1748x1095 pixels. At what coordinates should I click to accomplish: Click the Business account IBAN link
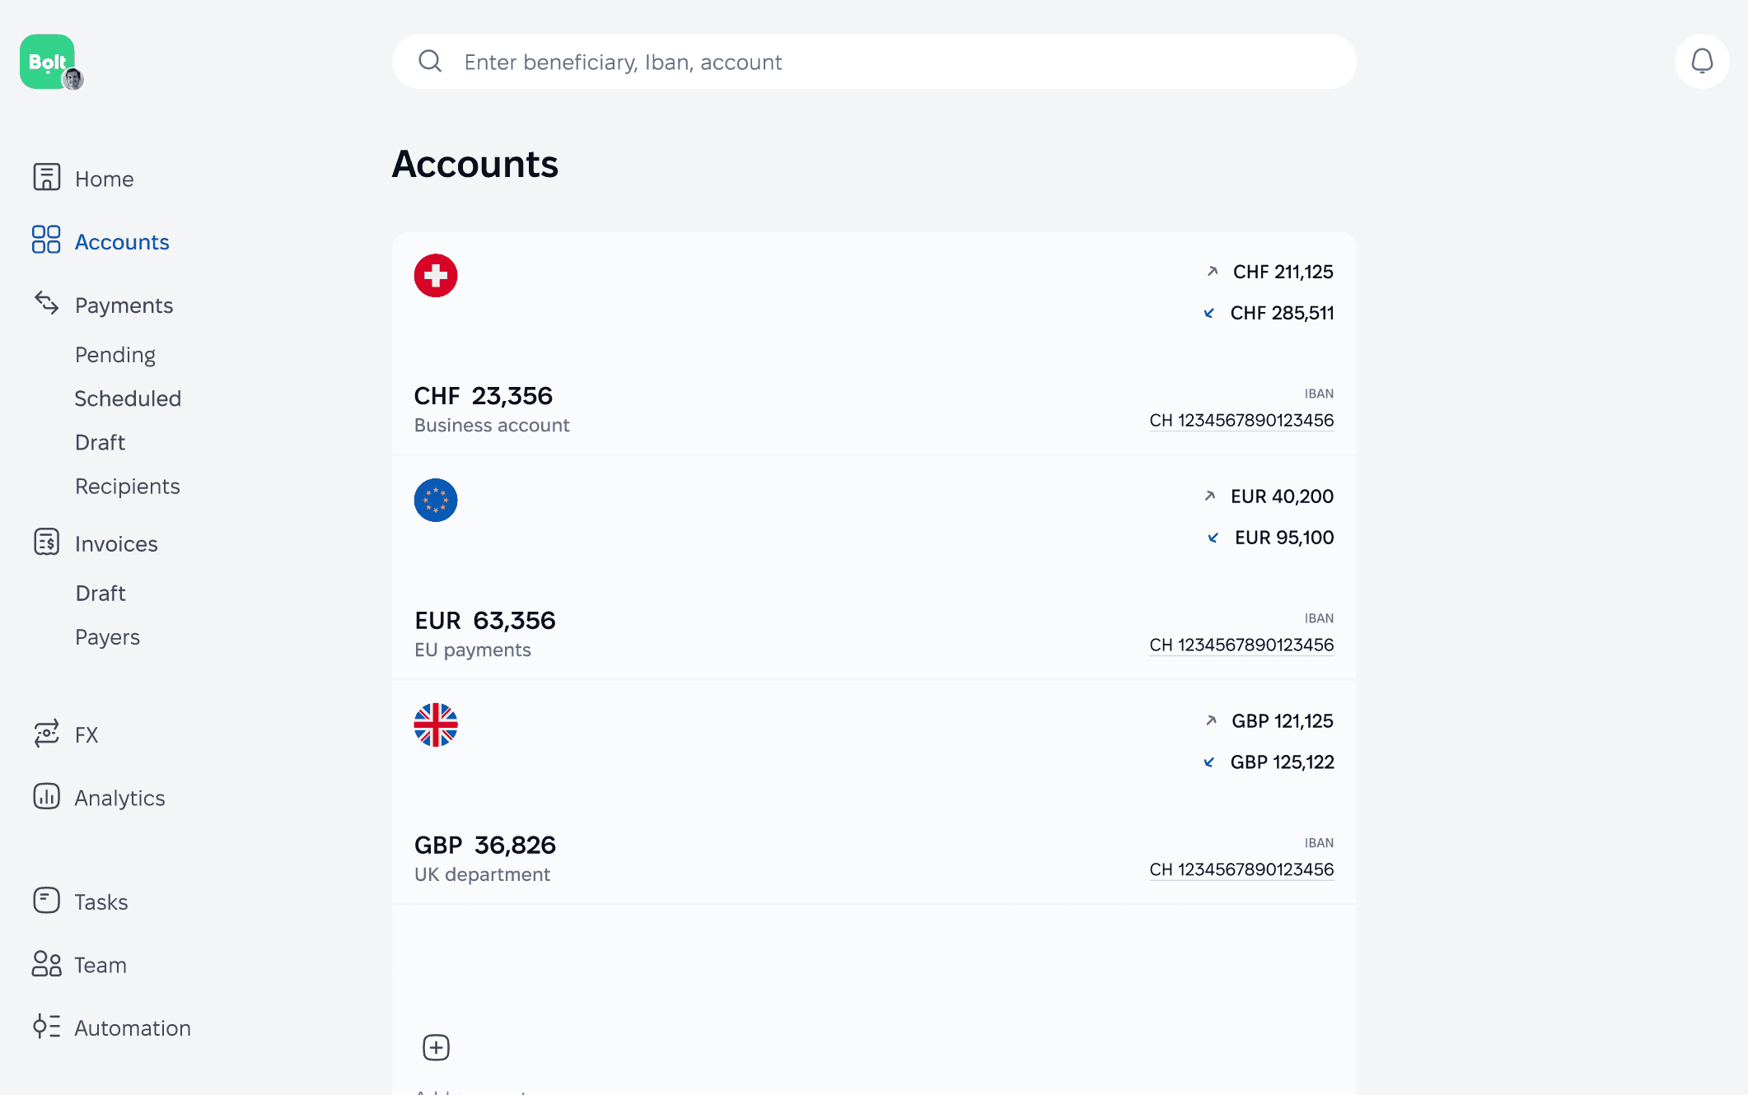pos(1241,420)
